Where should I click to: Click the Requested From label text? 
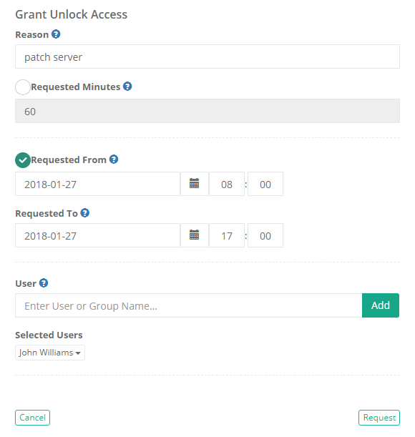(69, 159)
